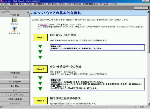150x109 pixels.
Task: Expand the 作成手順 section in the side panel
Action: tap(15, 15)
